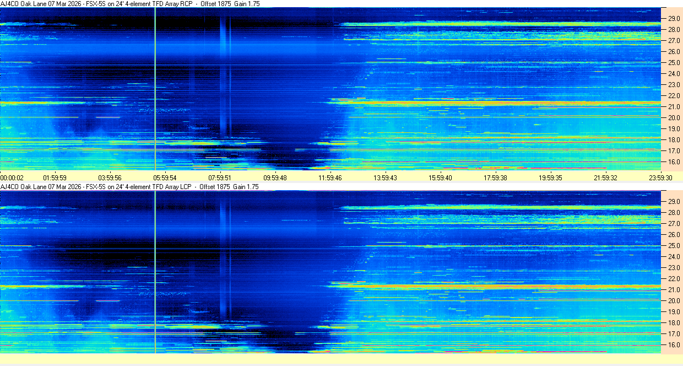
Task: Click the vertical cyan line in RCP spectrogram
Action: click(155, 88)
